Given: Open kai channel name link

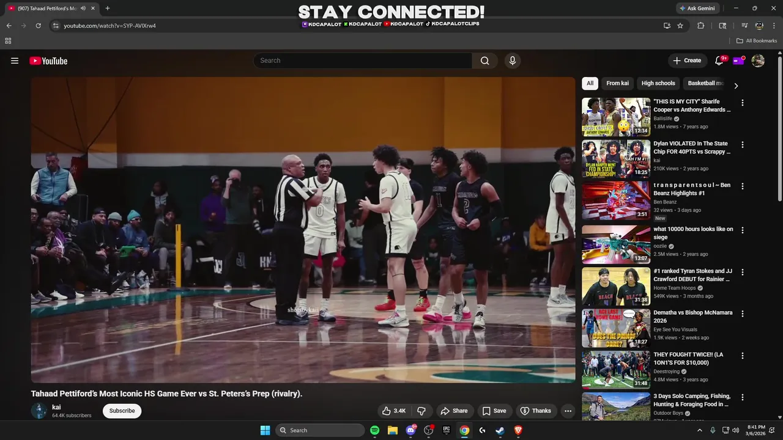Looking at the screenshot, I should [x=56, y=407].
